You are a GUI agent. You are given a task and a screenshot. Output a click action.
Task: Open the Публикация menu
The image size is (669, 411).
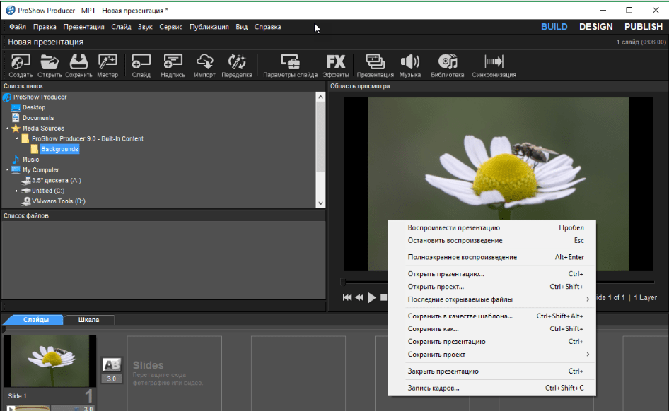pos(209,27)
